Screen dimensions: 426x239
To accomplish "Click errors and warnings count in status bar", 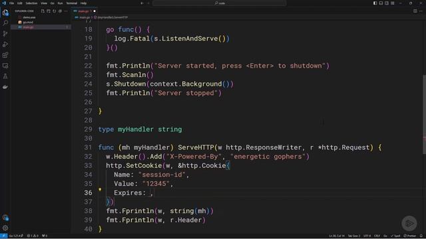I will [x=33, y=236].
